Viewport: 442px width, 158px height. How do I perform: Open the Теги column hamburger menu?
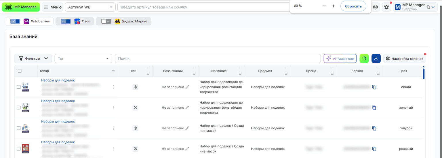(x=148, y=74)
